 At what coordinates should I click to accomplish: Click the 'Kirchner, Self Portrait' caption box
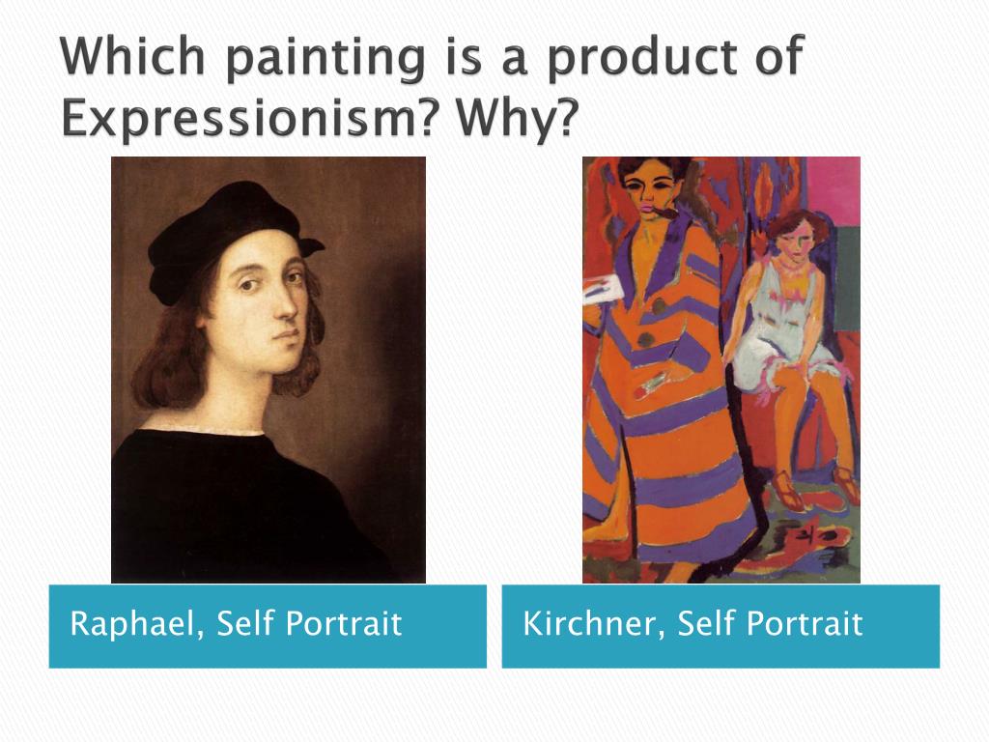[721, 626]
